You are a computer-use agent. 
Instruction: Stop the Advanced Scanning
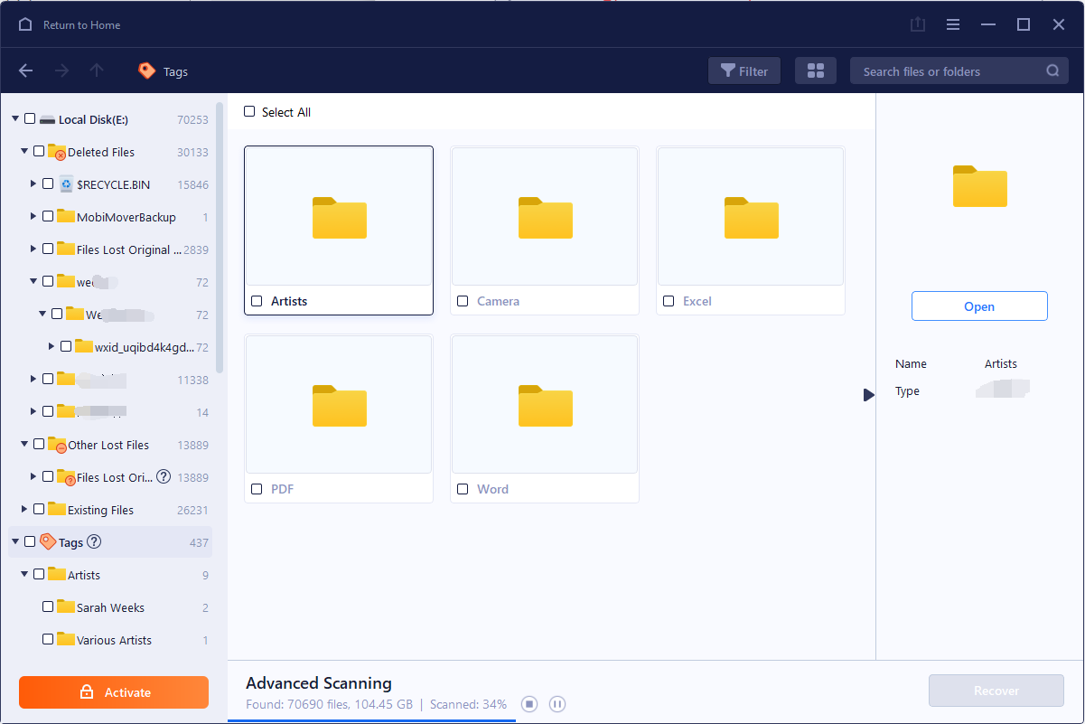coord(528,704)
